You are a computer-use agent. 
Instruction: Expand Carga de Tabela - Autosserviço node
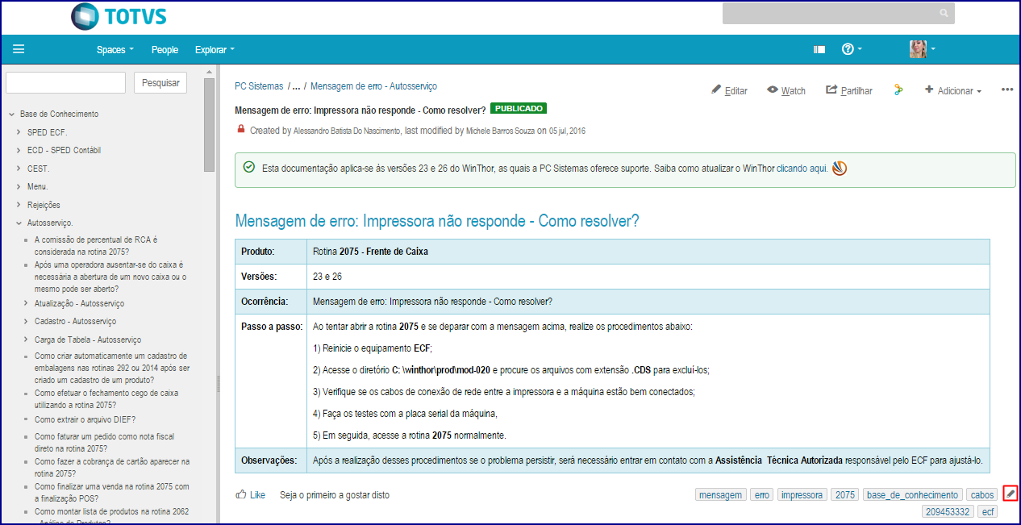point(27,340)
